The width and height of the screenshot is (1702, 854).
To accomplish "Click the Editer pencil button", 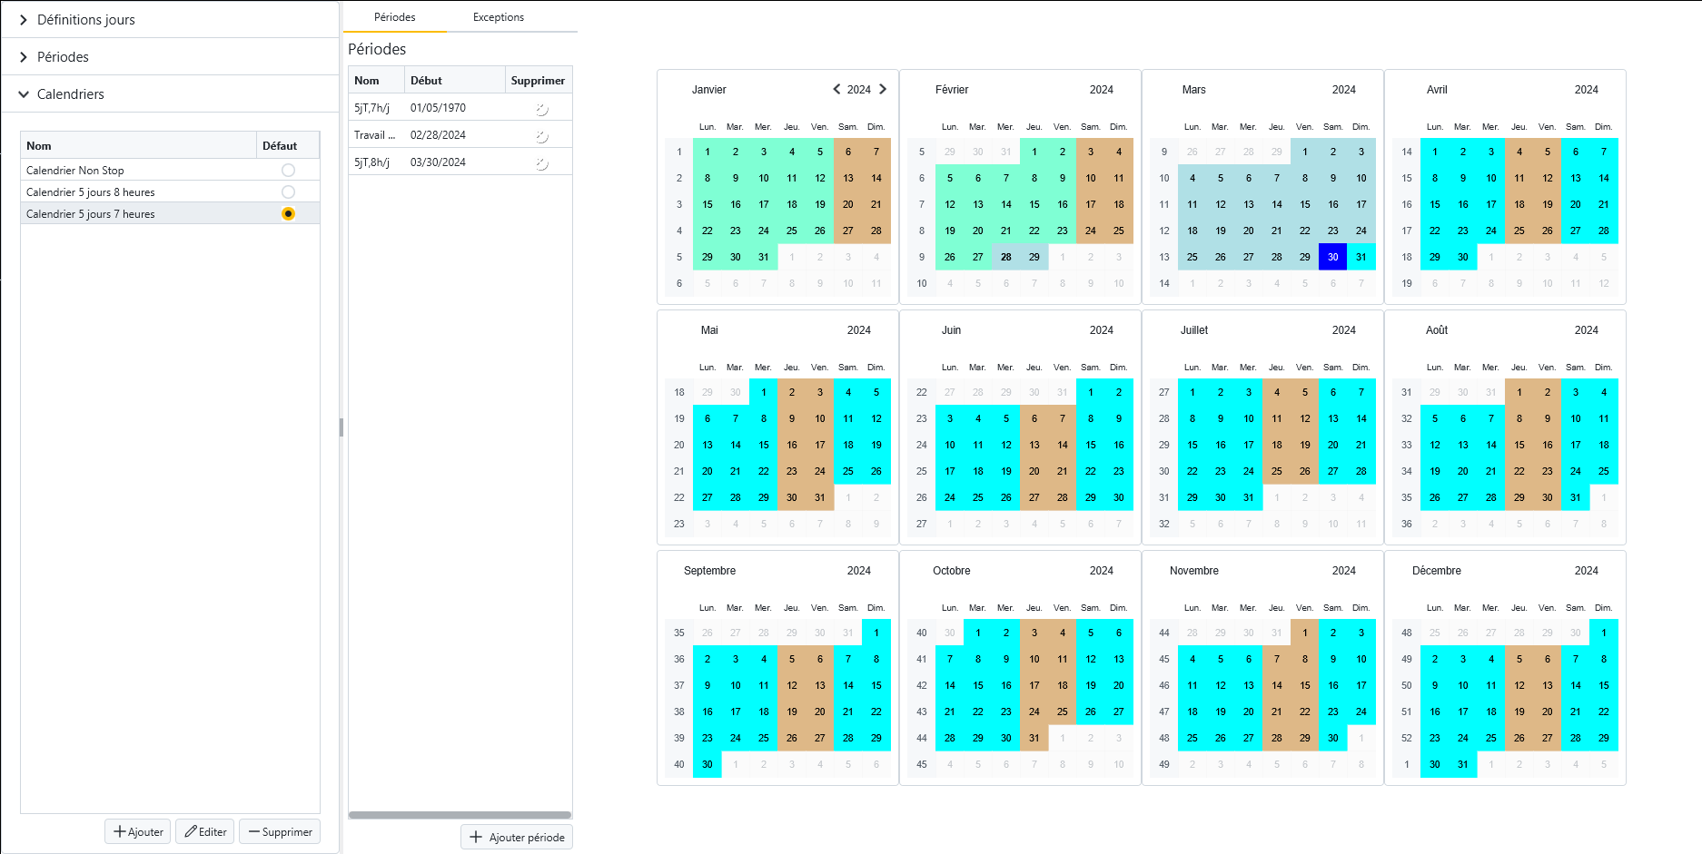I will pyautogui.click(x=205, y=831).
